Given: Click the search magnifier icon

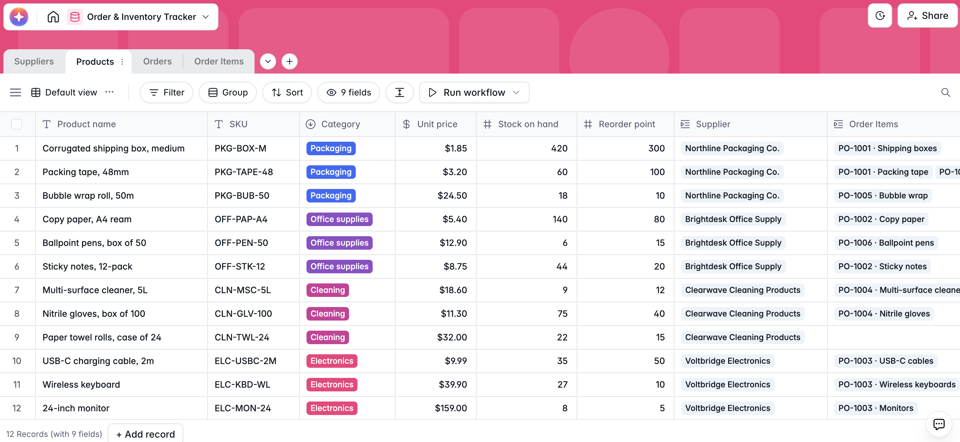Looking at the screenshot, I should (x=945, y=92).
